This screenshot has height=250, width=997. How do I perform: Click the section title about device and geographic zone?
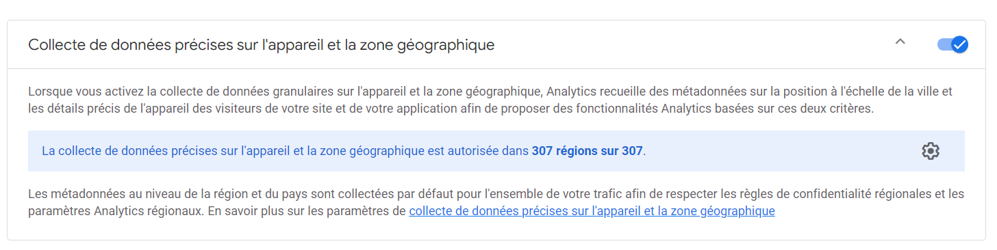pyautogui.click(x=261, y=45)
